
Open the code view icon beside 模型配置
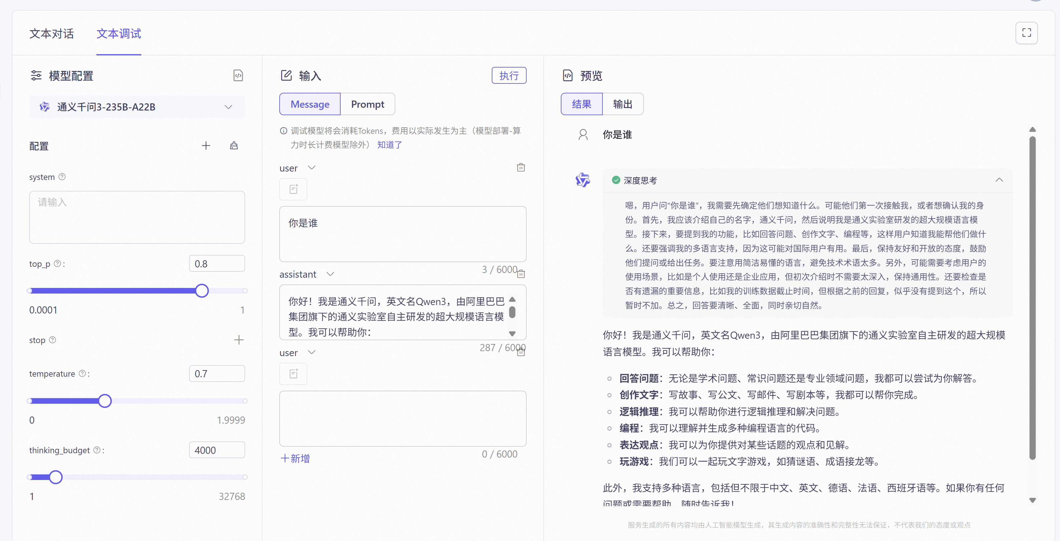point(238,76)
